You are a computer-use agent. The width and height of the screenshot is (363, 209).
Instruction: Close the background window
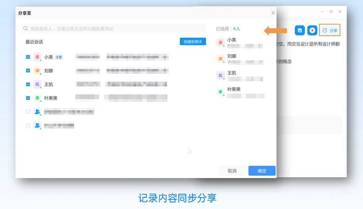[340, 12]
